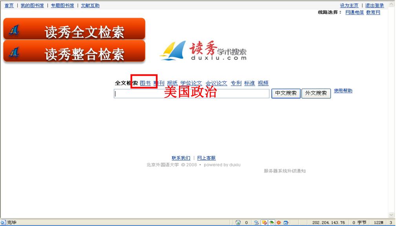Click the IP address 202.204.143.76
Viewport: 402px width, 226px height.
coord(329,223)
